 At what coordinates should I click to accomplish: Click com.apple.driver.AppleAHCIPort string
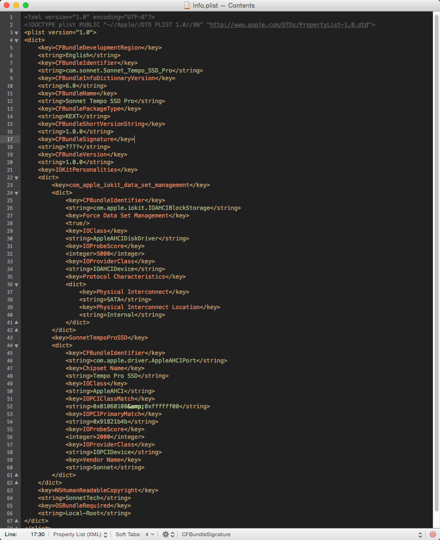click(x=144, y=361)
